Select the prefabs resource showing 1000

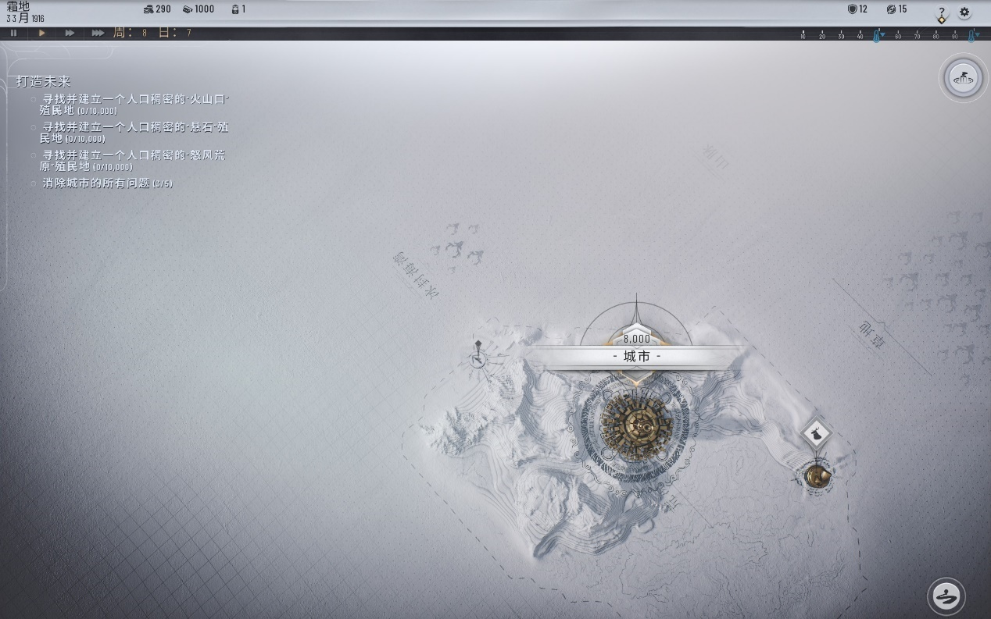pyautogui.click(x=199, y=9)
